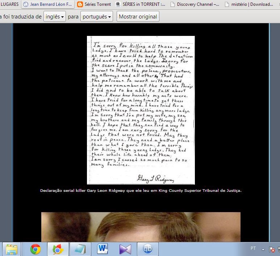Open Windows Explorer from the taskbar
The height and width of the screenshot is (256, 280).
click(x=12, y=249)
